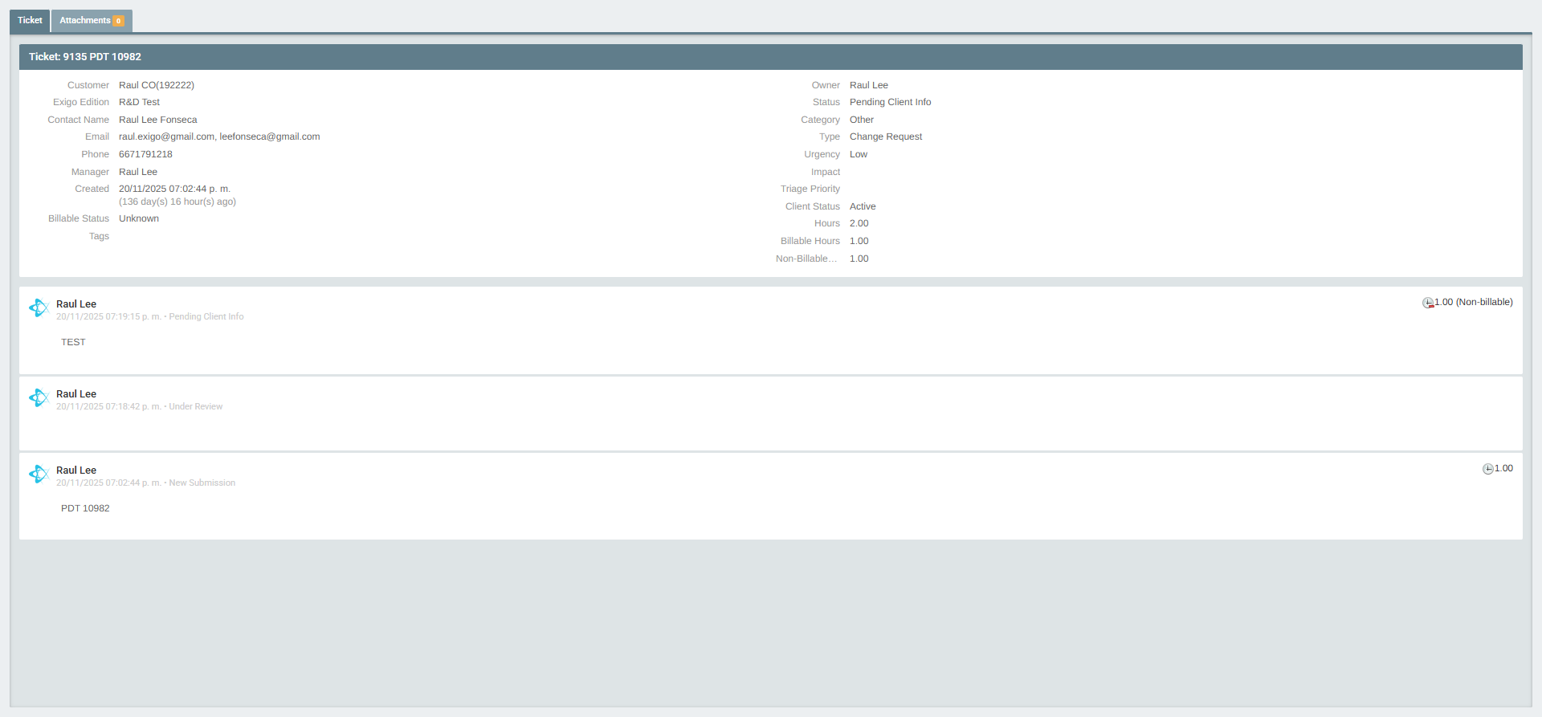This screenshot has width=1542, height=717.
Task: Click the Status value Pending Client Info
Action: 890,102
